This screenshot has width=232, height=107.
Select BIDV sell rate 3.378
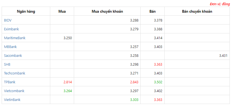[x=158, y=20]
